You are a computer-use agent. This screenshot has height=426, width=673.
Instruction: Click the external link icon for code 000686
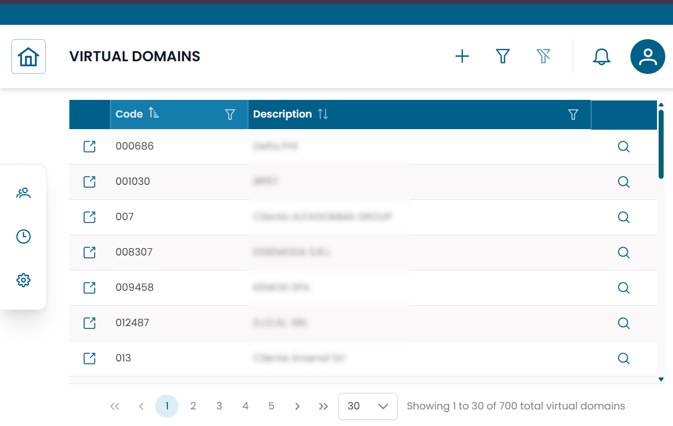tap(89, 146)
